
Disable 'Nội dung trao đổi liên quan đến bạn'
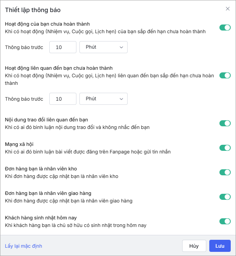(225, 123)
